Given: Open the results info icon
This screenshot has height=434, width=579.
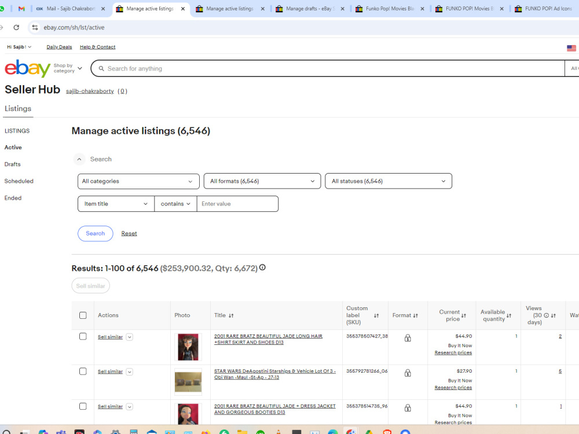Looking at the screenshot, I should coord(262,267).
